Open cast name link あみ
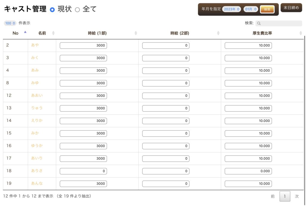The height and width of the screenshot is (206, 306). click(35, 70)
